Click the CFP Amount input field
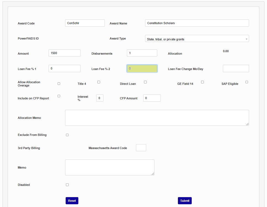This screenshot has height=207, width=267. [x=152, y=98]
